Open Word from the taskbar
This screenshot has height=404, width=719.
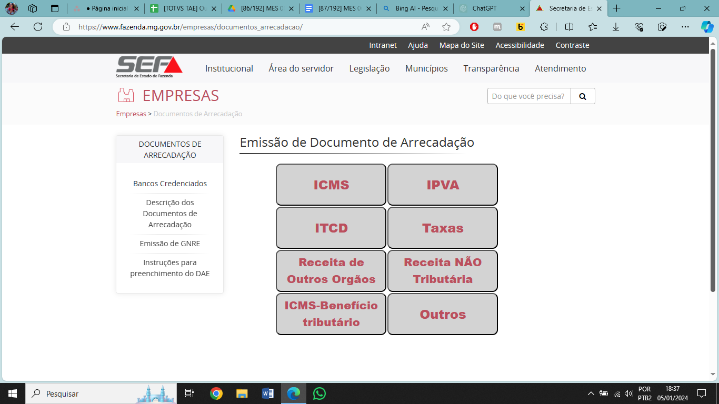click(x=267, y=393)
